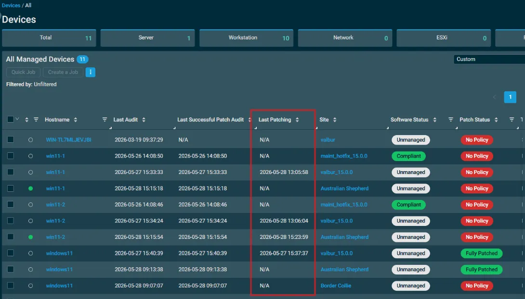
Task: Click Fully Patched badge for valbur_15.0.0 row
Action: coord(482,253)
